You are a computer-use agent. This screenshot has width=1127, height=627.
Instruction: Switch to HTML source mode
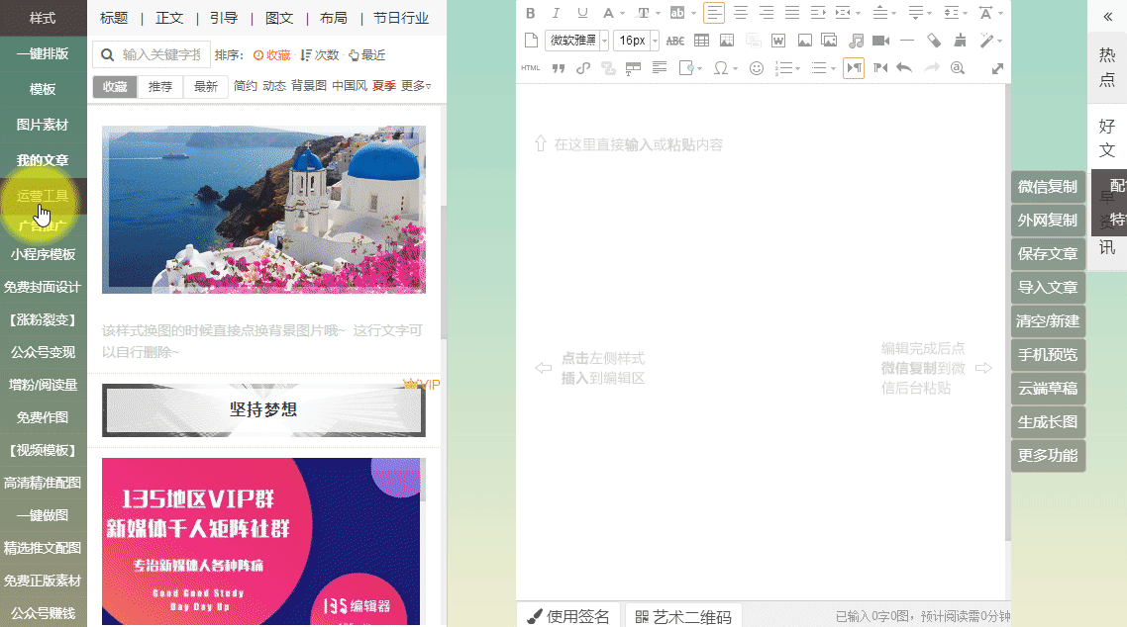531,68
